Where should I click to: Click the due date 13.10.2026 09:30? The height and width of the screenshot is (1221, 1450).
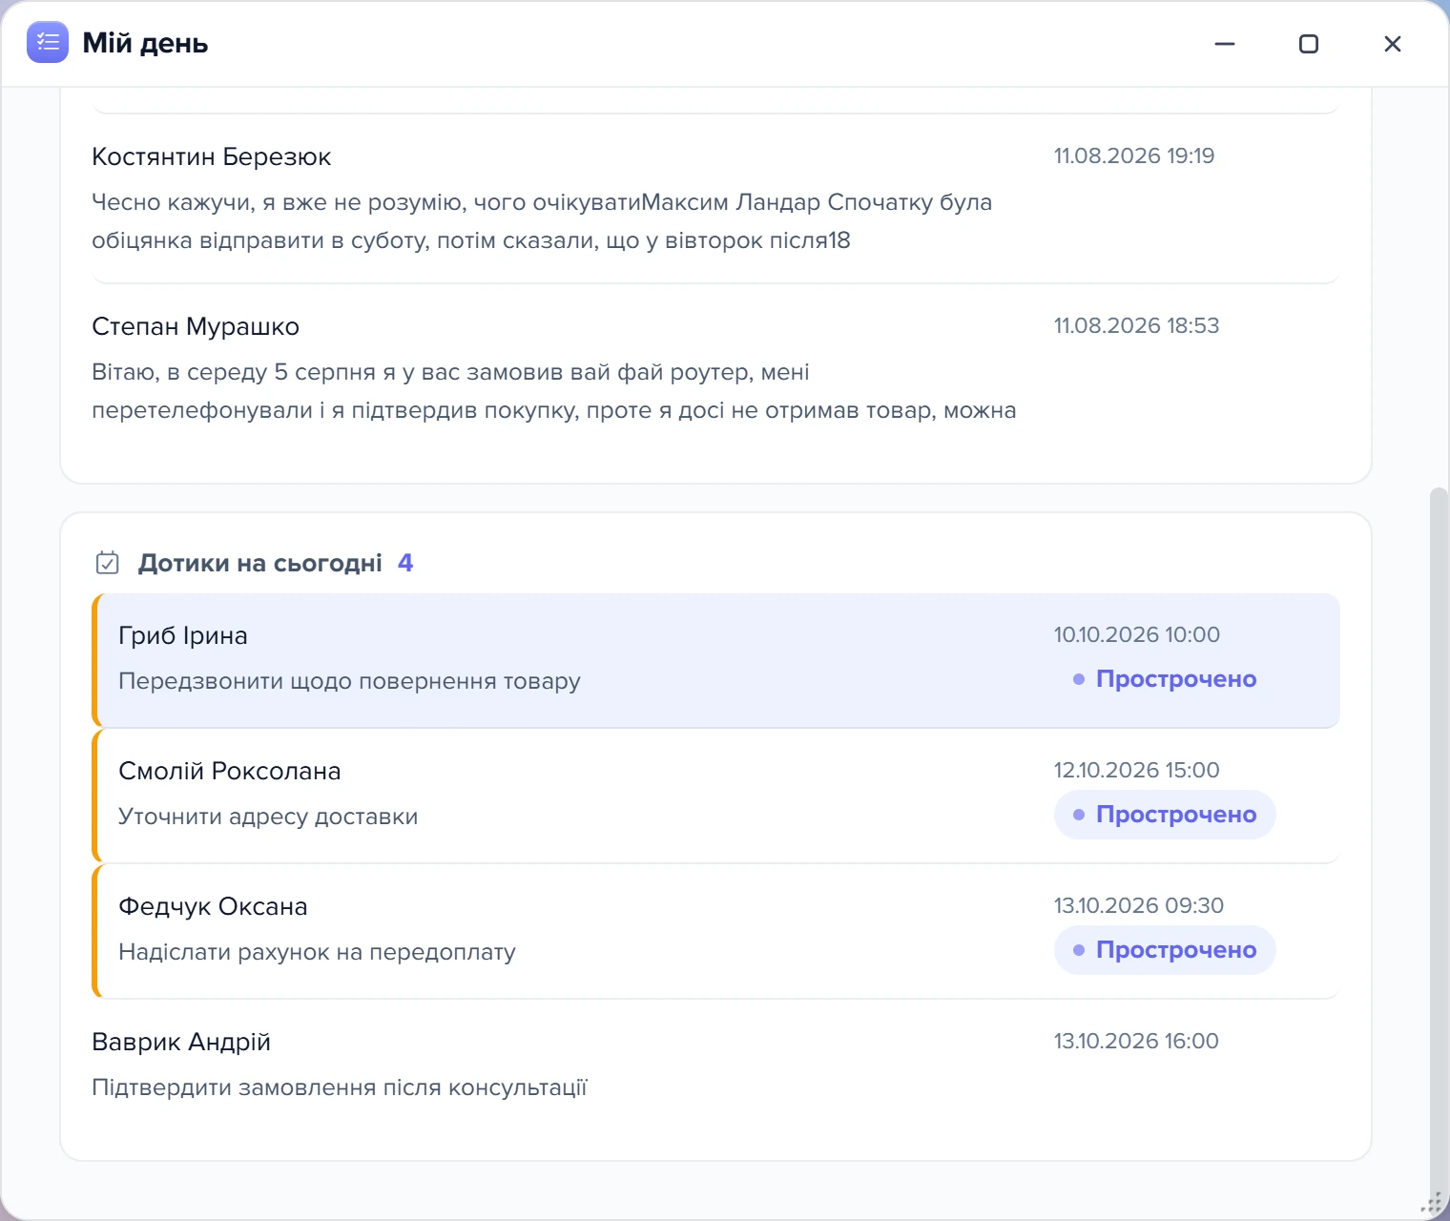[x=1138, y=905]
